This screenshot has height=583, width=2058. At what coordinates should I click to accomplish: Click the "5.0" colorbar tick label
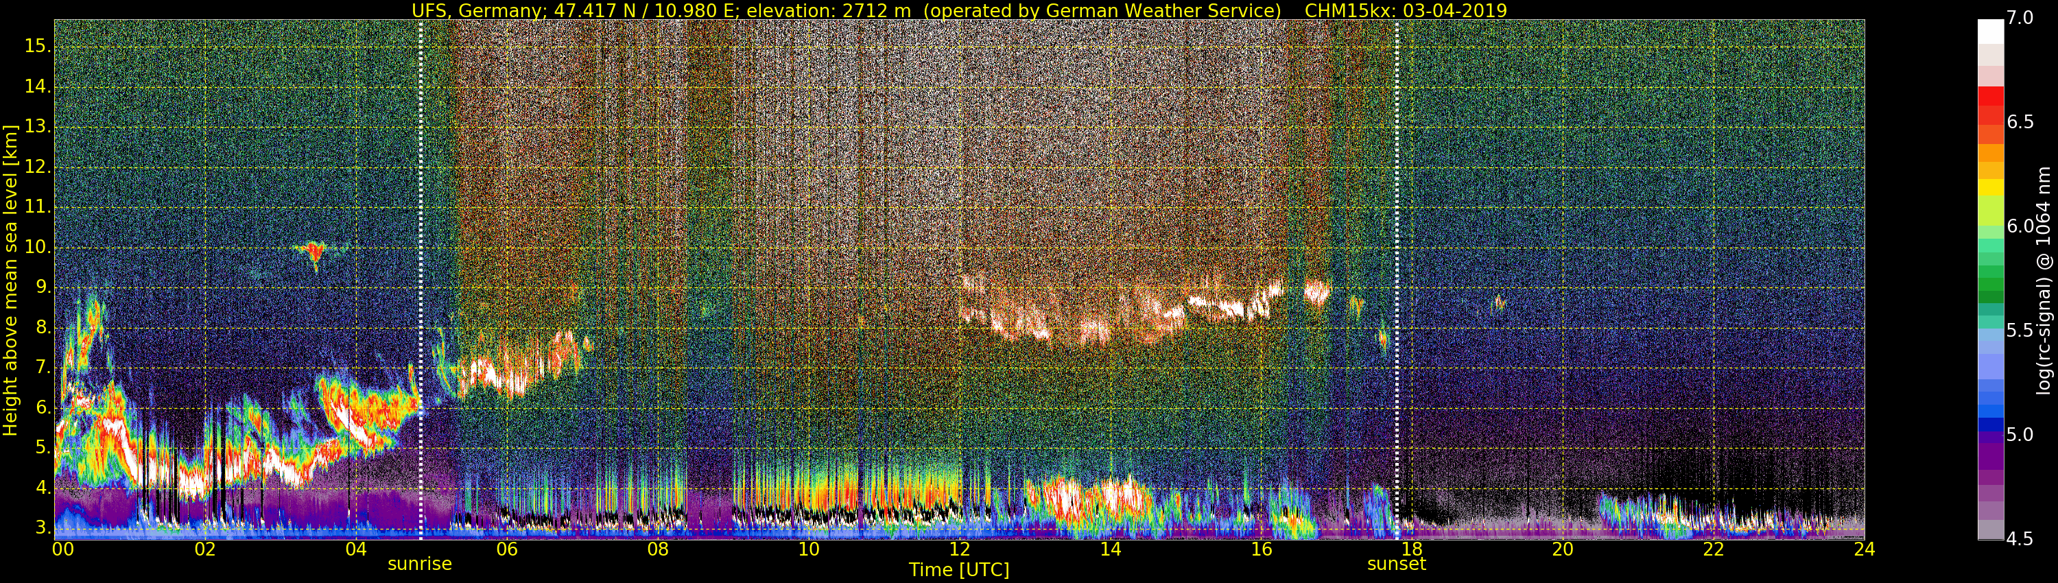coord(2020,434)
